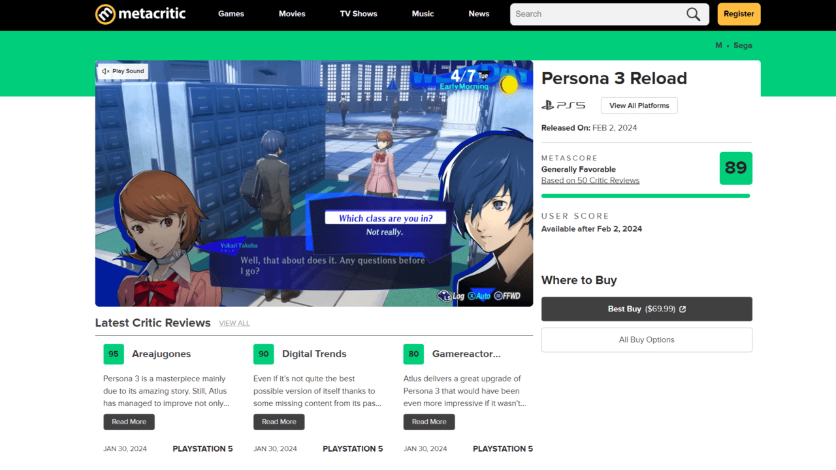Image resolution: width=836 pixels, height=470 pixels.
Task: Click All Buy Options button
Action: click(647, 339)
